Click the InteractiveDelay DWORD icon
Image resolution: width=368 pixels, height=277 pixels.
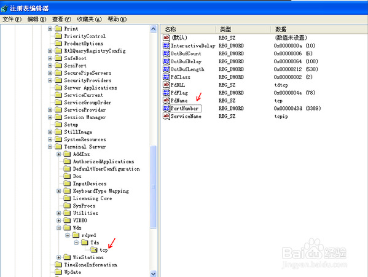[166, 45]
